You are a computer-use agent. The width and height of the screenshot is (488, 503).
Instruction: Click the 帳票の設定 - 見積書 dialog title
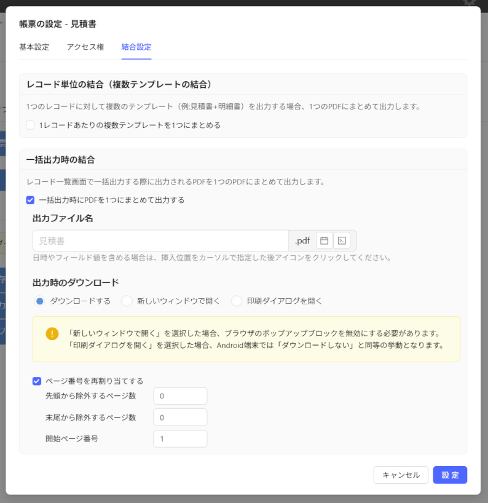click(58, 24)
